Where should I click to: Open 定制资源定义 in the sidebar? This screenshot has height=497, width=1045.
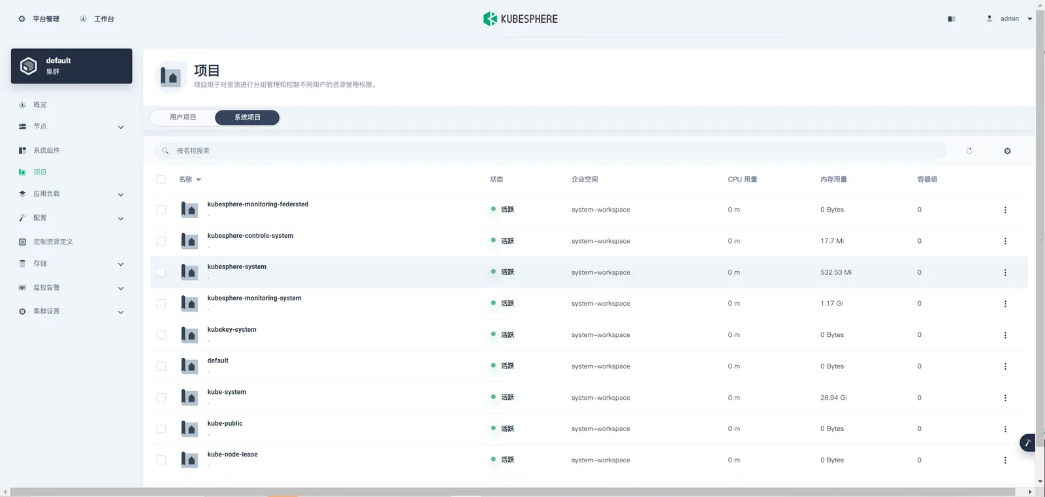53,242
